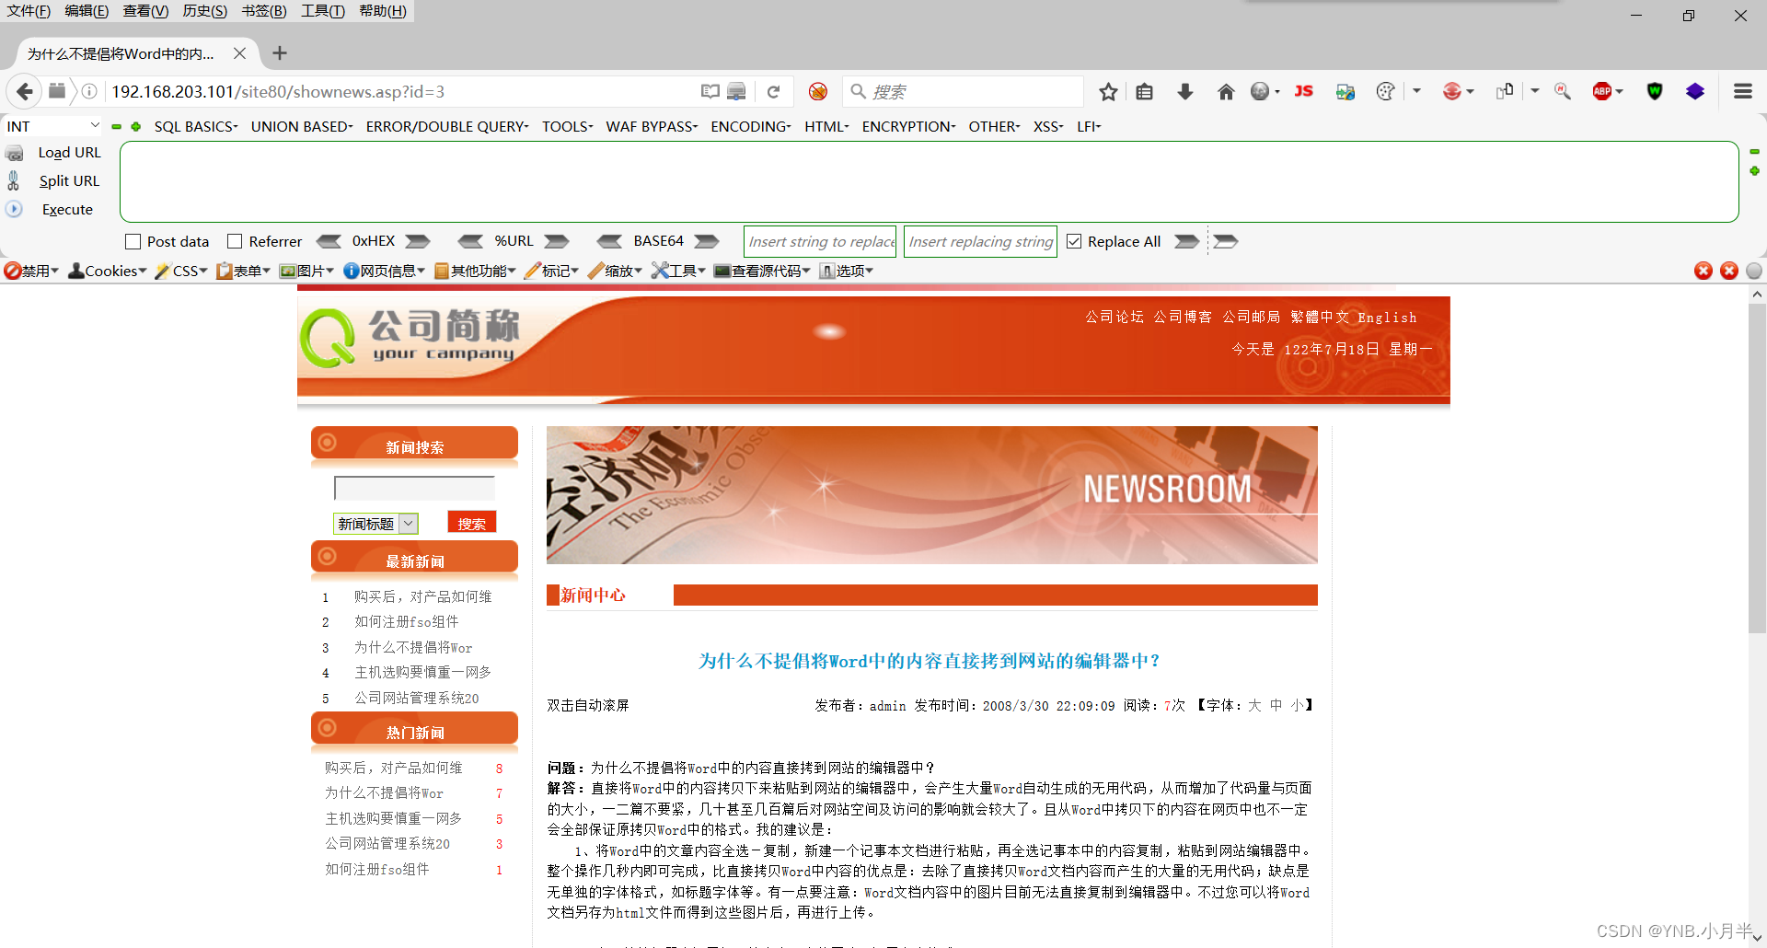Open the 新闻标题 search category dropdown

[x=408, y=523]
